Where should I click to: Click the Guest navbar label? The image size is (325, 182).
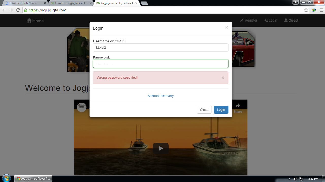(291, 20)
